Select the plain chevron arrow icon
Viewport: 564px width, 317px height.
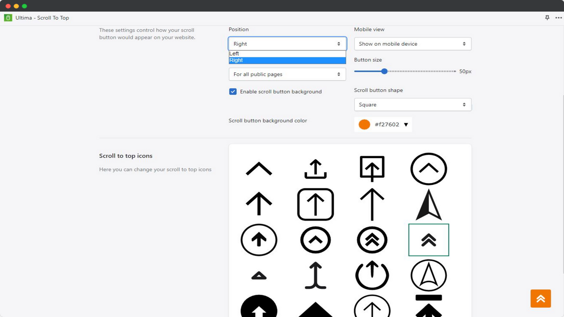click(259, 169)
